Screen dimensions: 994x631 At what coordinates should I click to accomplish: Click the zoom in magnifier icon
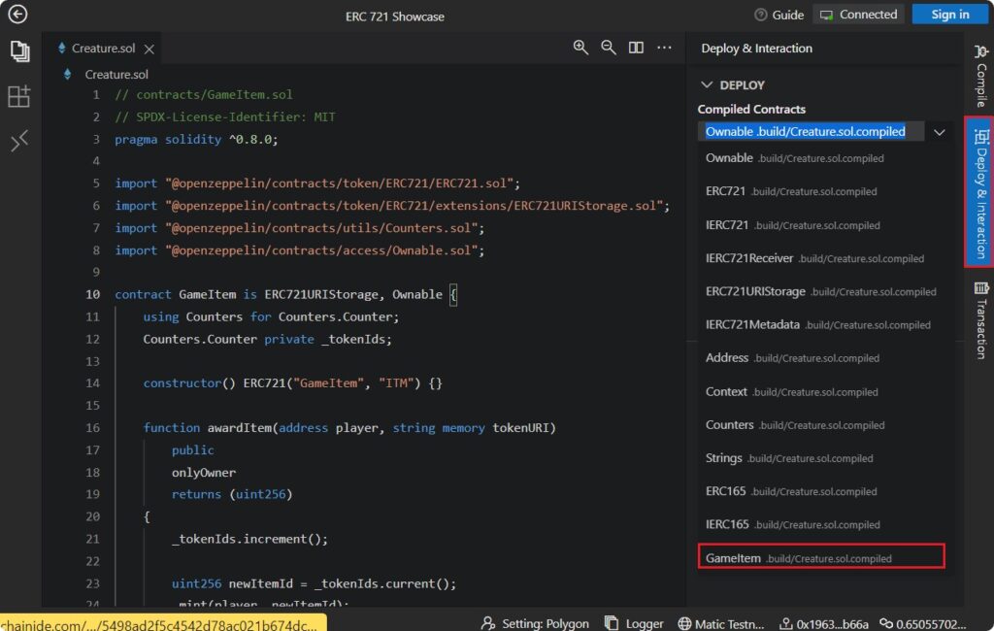580,48
